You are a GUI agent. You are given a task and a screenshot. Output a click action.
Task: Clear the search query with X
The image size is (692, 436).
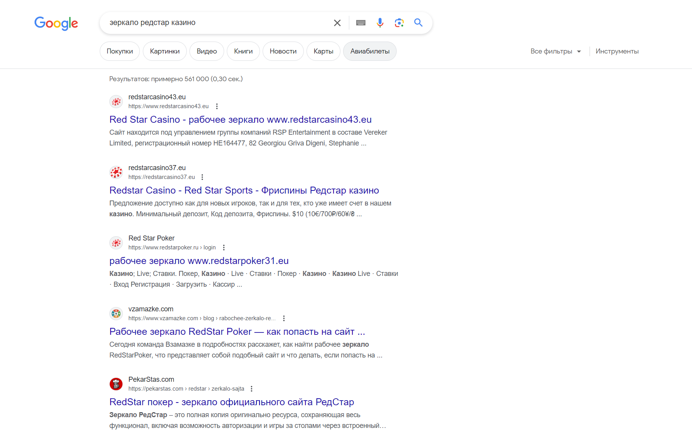tap(337, 23)
